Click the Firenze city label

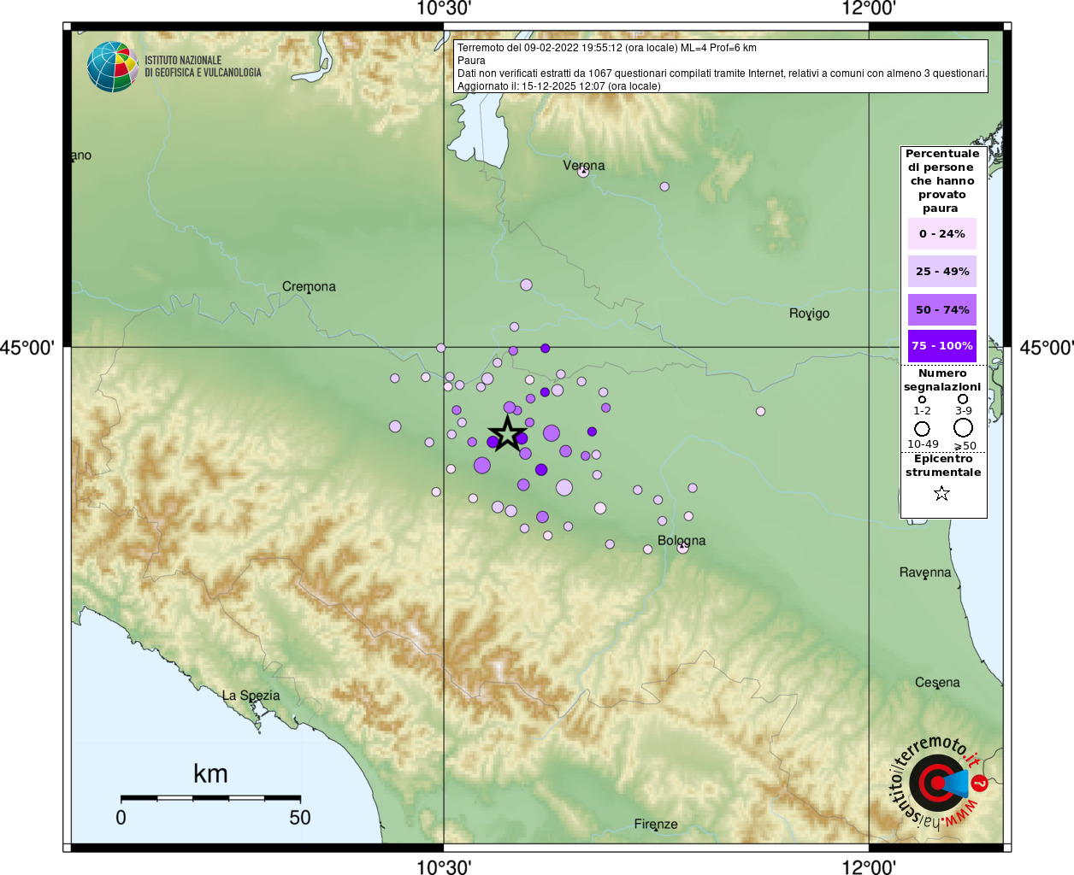tap(656, 824)
